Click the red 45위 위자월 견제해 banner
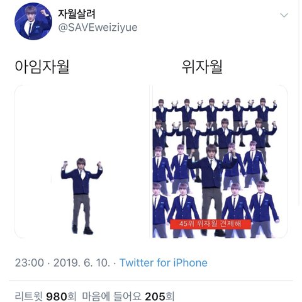302x302 pixels. (x=210, y=224)
